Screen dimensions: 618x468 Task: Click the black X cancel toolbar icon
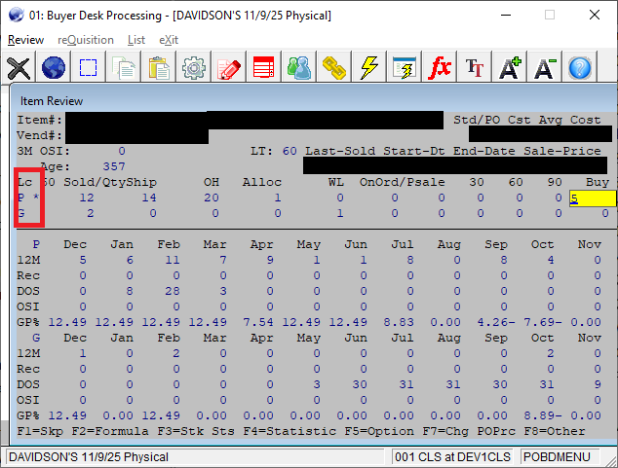[x=19, y=68]
